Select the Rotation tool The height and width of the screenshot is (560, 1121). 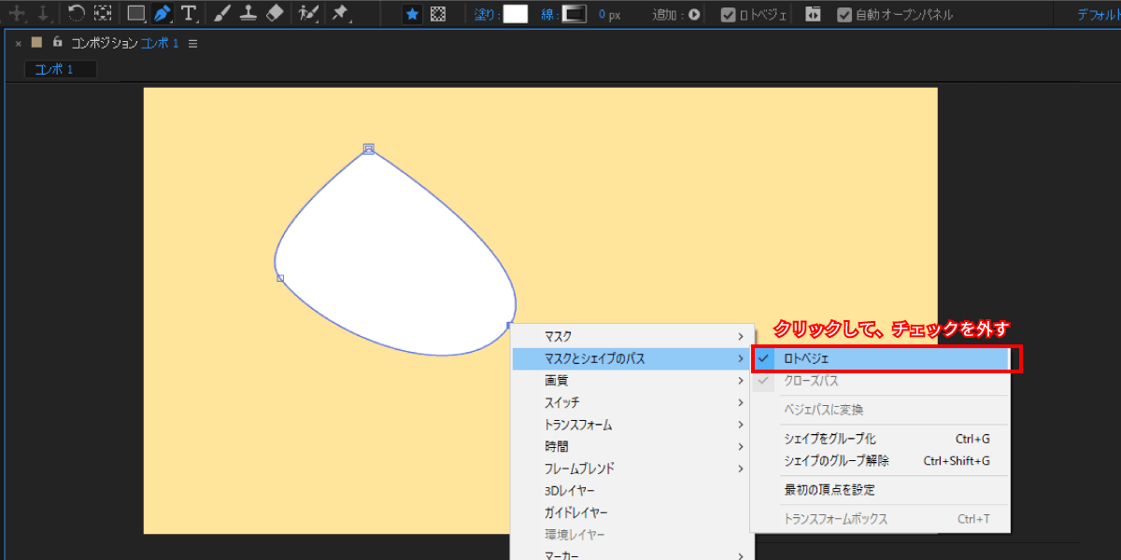78,14
